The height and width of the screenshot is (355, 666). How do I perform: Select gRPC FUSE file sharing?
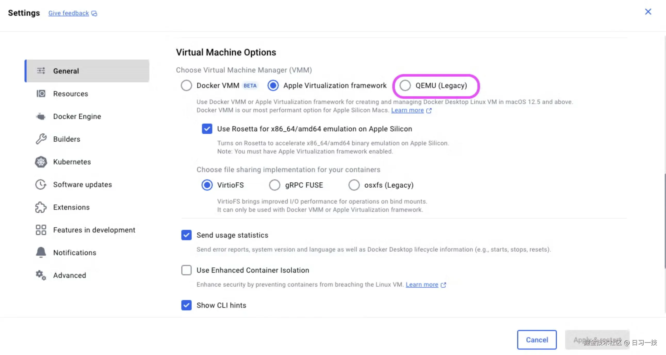pyautogui.click(x=274, y=185)
